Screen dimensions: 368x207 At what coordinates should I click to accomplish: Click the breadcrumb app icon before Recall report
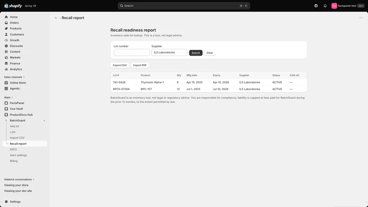(56, 18)
